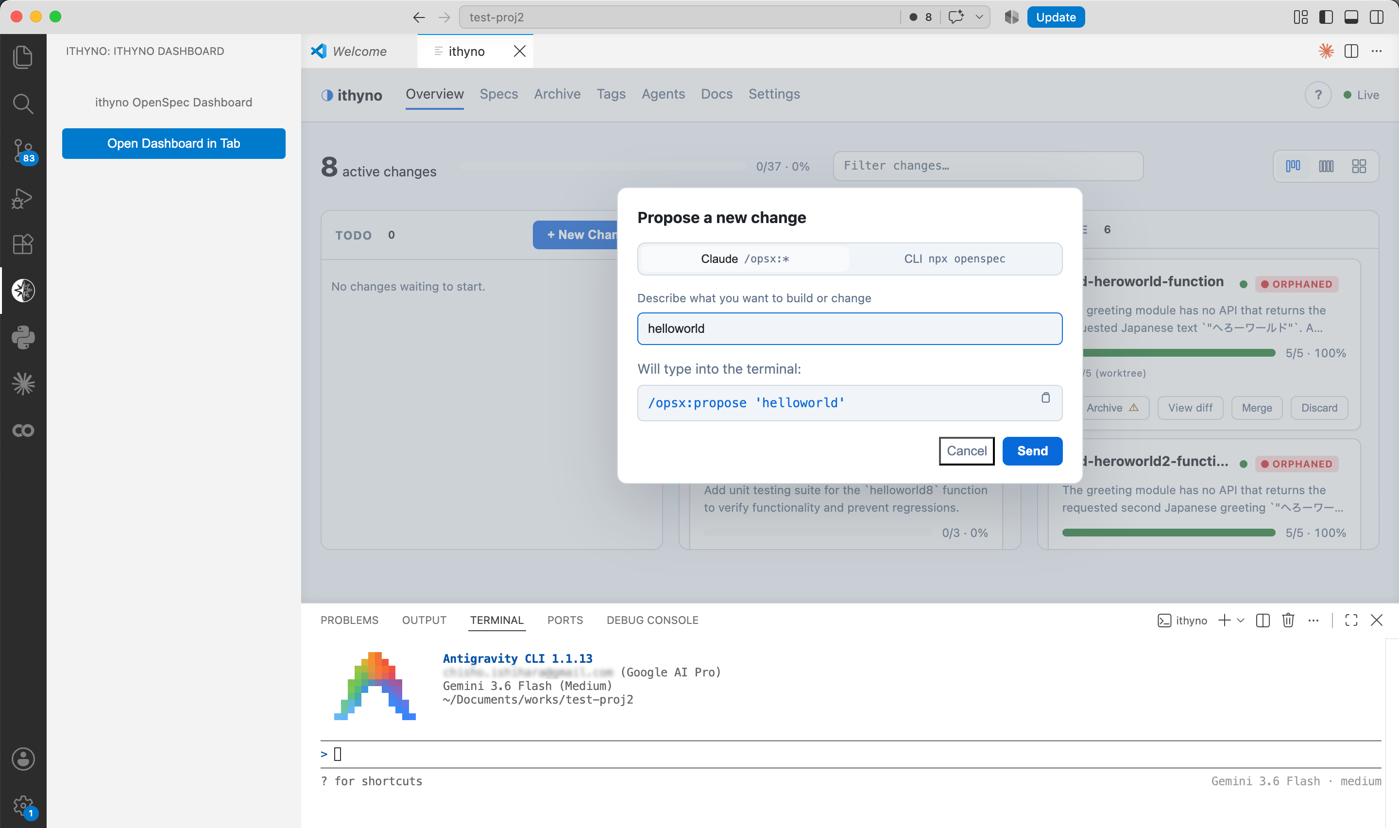Select Claude /opsx mode in dialog
This screenshot has width=1399, height=828.
point(745,259)
